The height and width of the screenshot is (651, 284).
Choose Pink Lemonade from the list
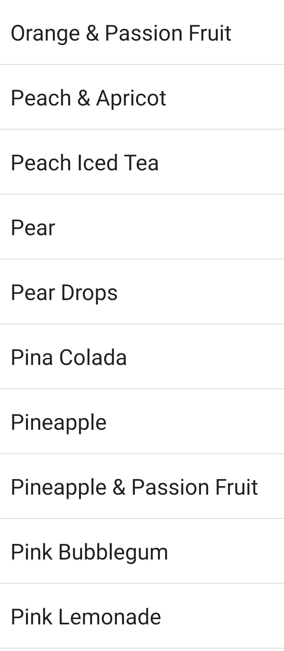click(x=86, y=616)
